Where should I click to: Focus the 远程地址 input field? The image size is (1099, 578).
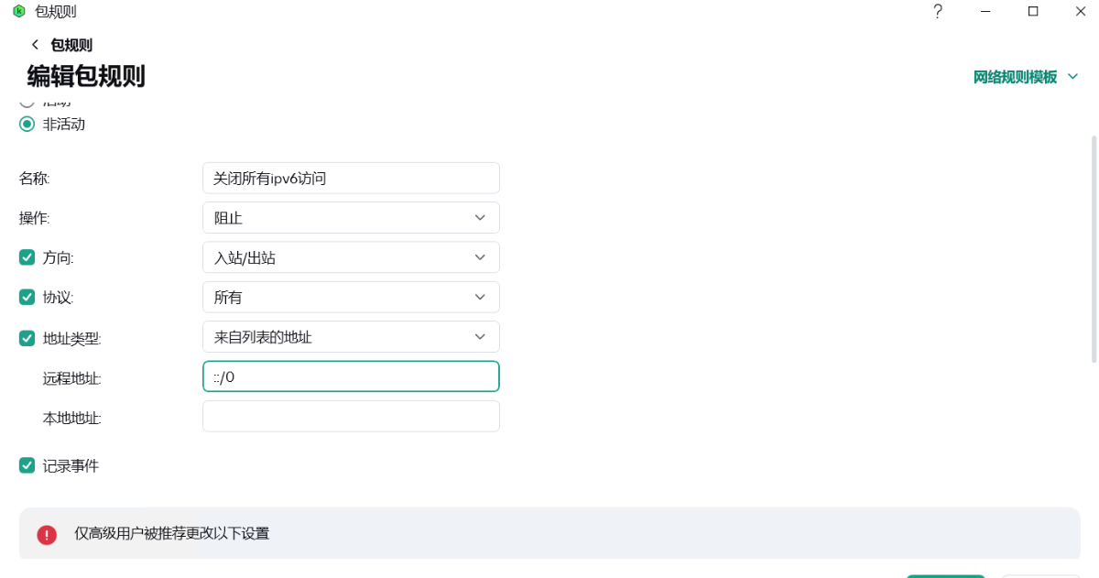(351, 376)
